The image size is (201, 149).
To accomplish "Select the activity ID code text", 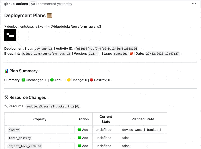I will coord(107,49).
